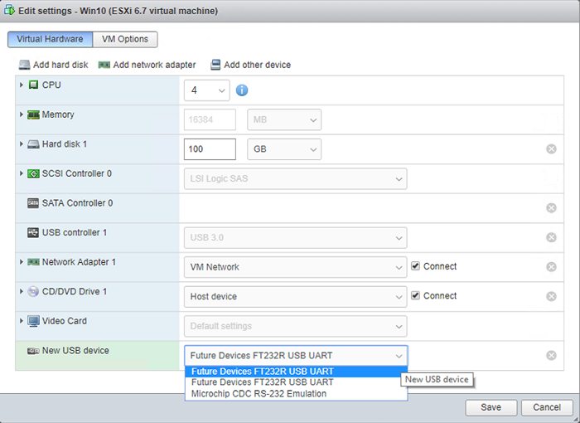Open the hard disk GB unit dropdown

[284, 149]
